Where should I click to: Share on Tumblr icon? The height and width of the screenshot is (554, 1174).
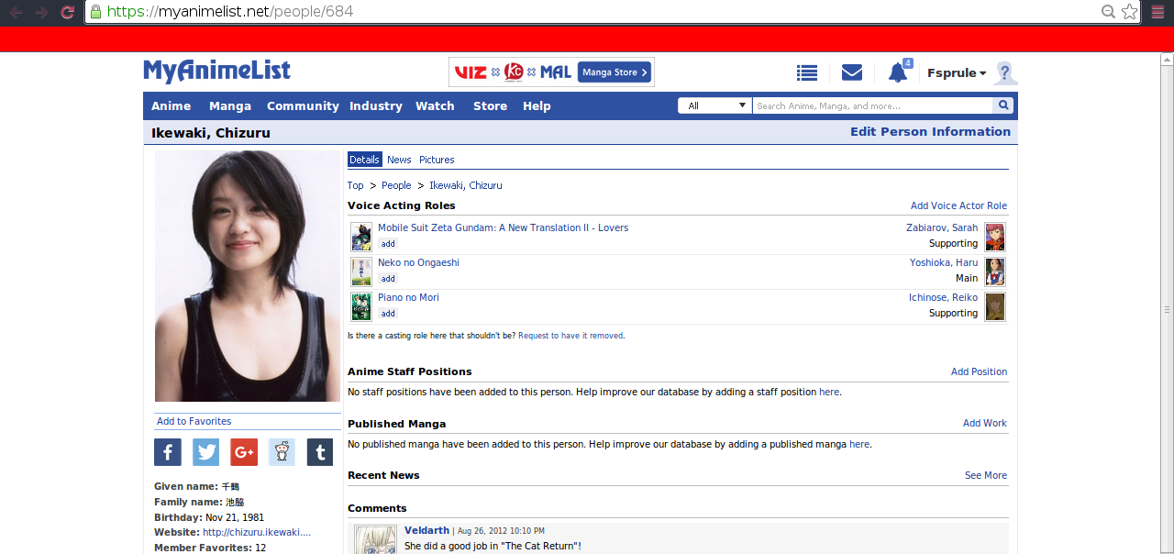click(320, 452)
